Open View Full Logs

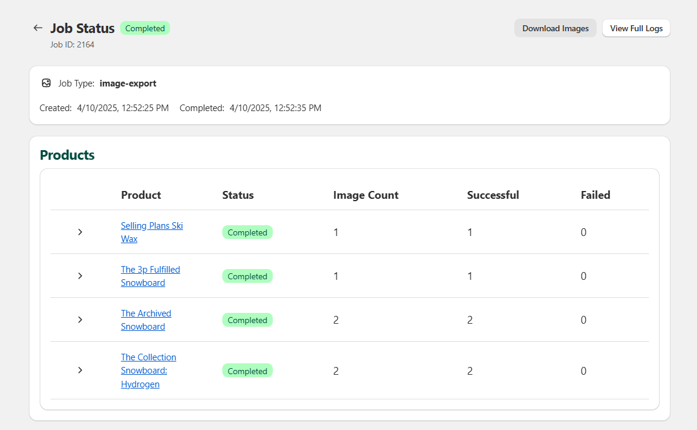[636, 28]
